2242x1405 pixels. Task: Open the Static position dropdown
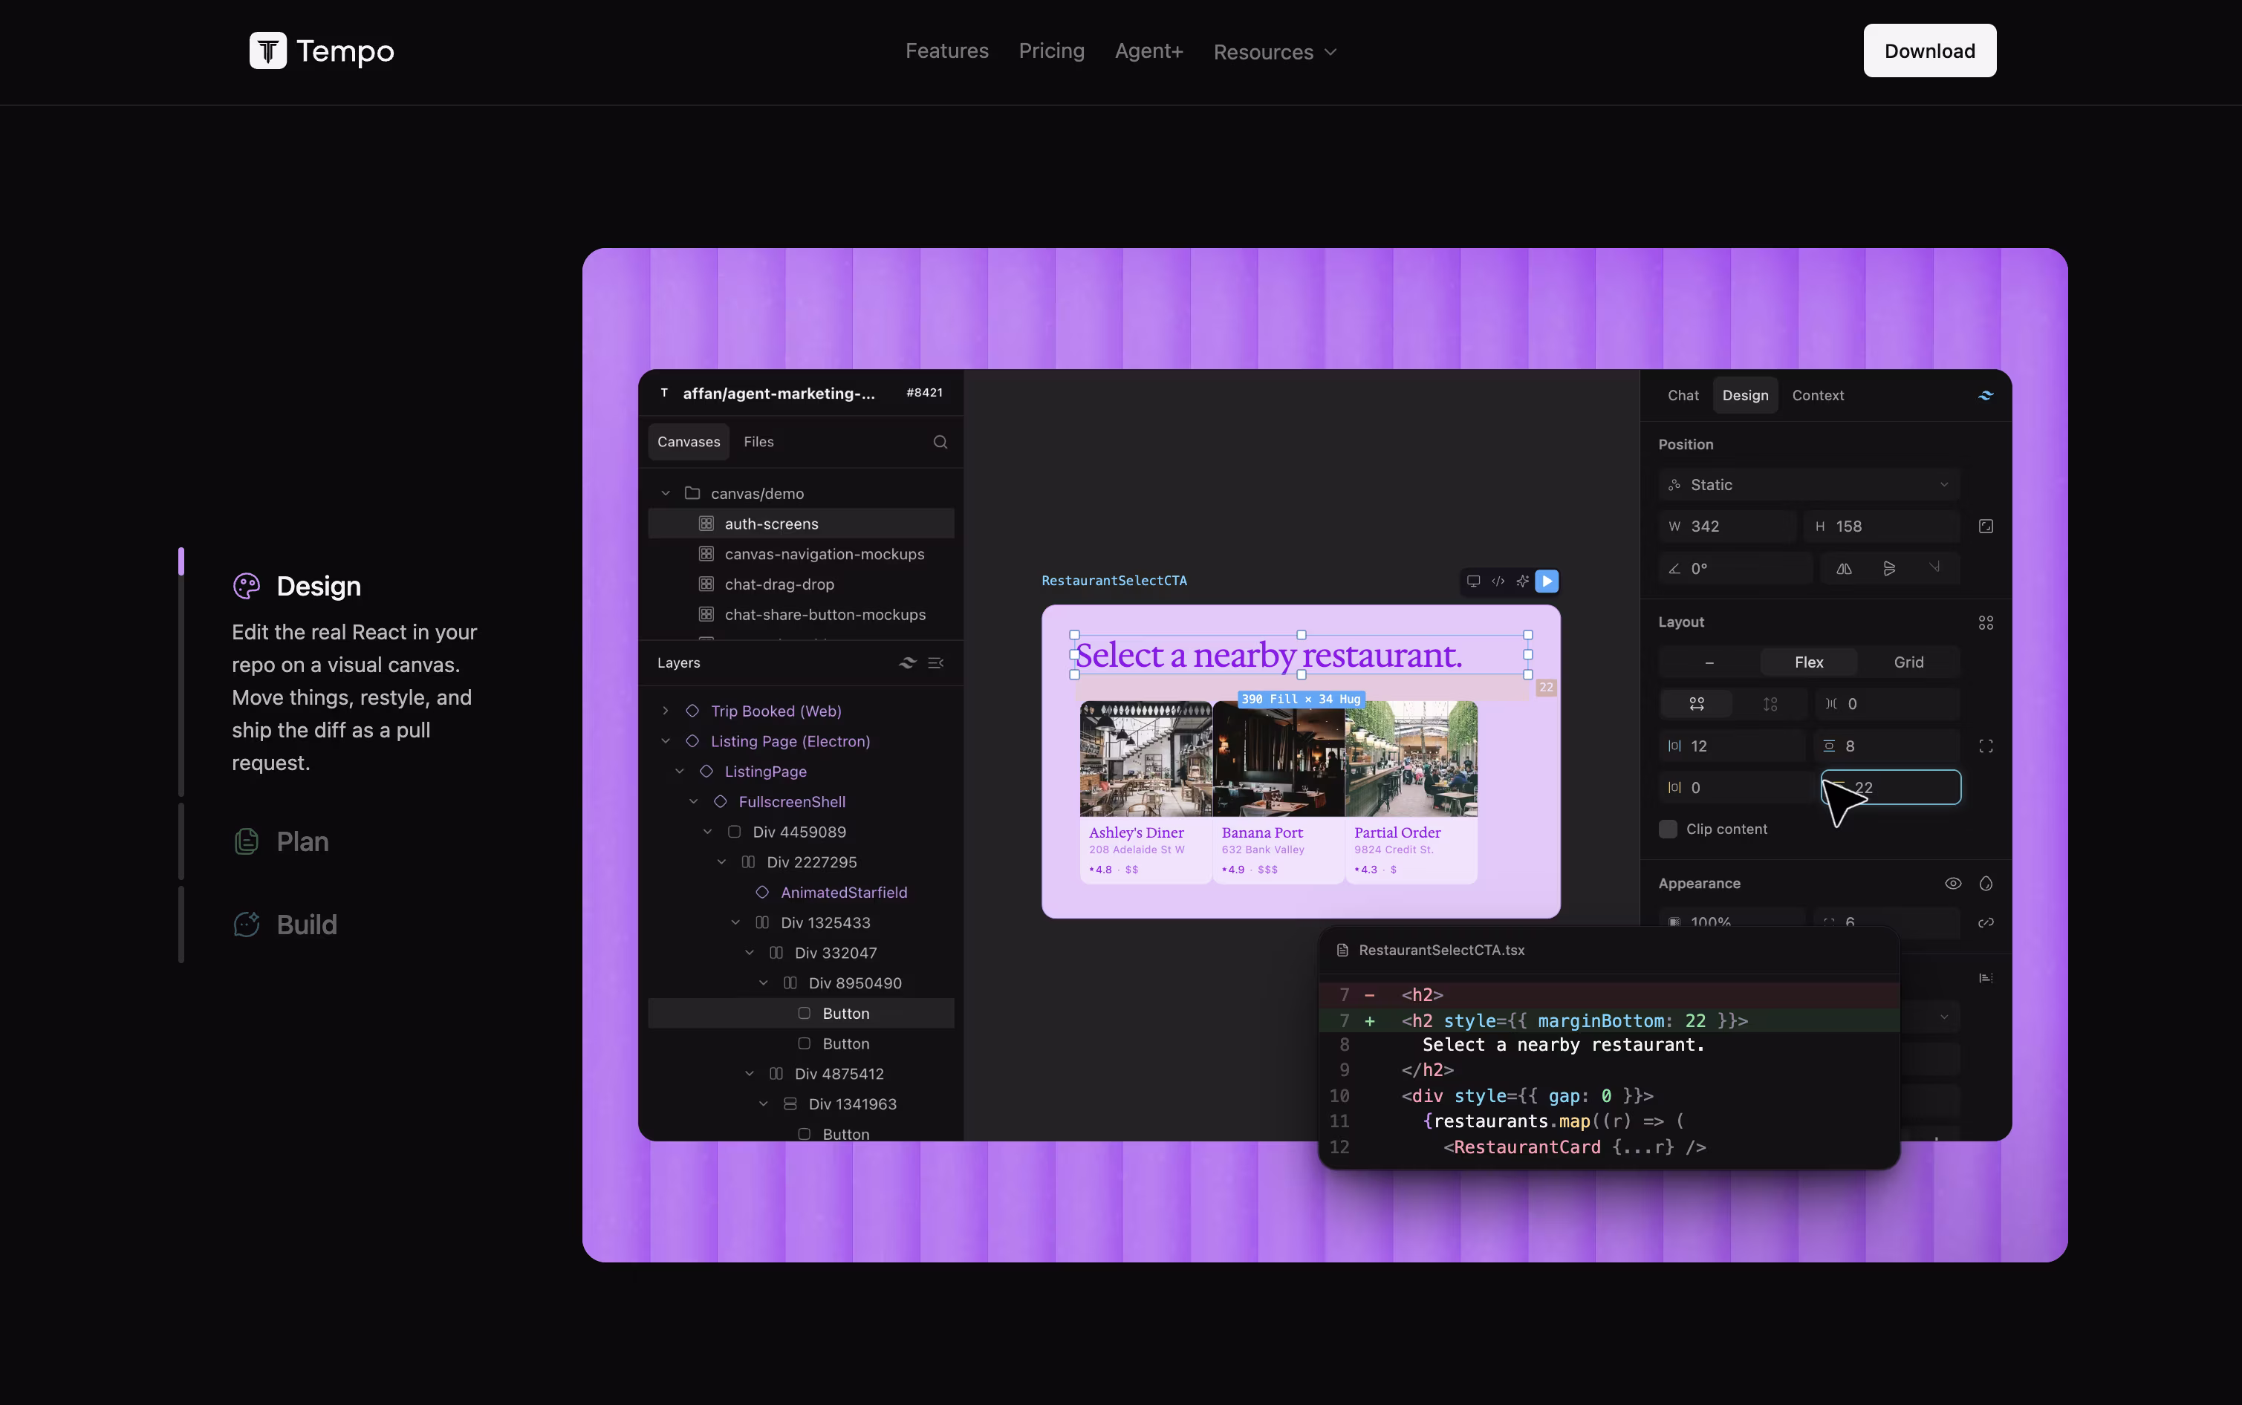click(x=1808, y=485)
